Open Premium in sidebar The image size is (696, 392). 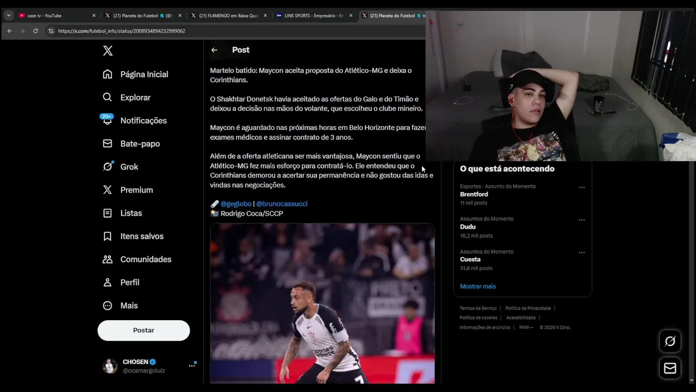pos(128,190)
